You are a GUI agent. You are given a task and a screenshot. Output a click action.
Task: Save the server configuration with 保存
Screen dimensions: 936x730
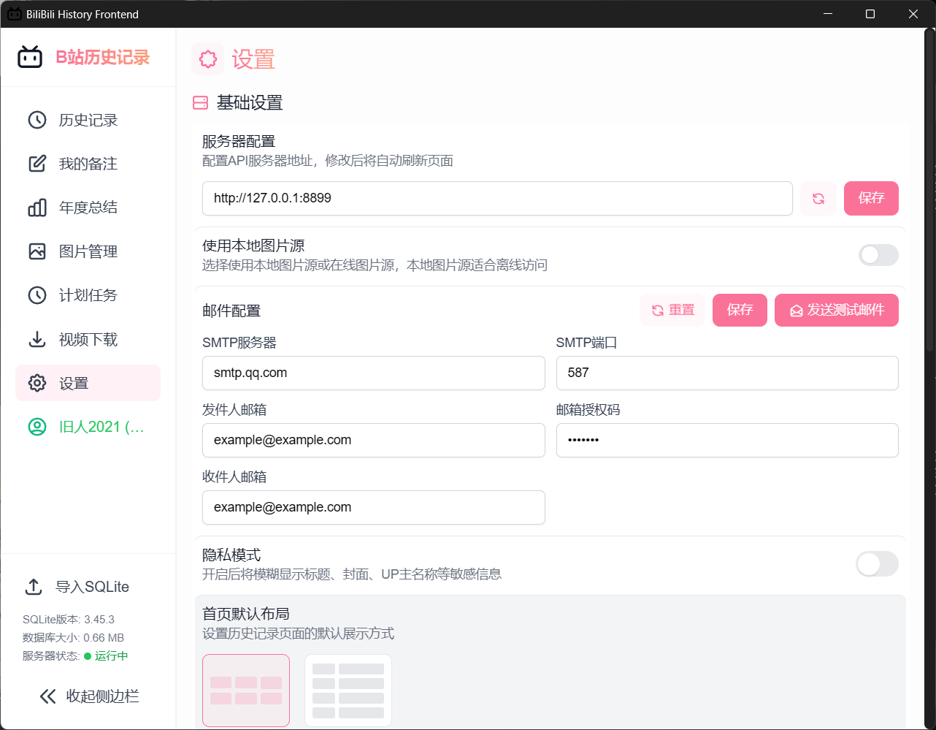tap(871, 198)
